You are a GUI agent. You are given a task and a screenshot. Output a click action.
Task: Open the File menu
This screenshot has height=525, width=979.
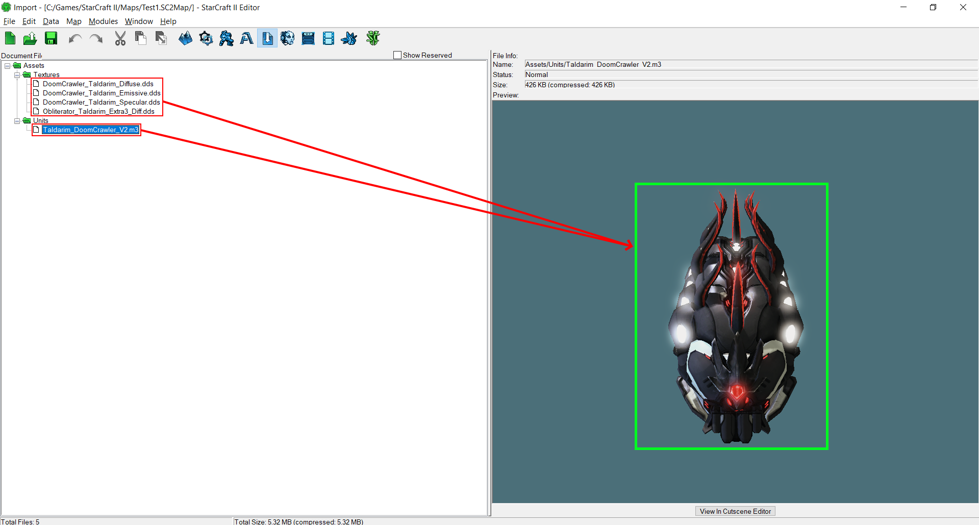tap(9, 21)
